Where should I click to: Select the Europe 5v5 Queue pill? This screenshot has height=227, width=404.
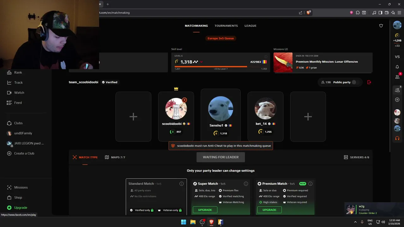[x=221, y=38]
